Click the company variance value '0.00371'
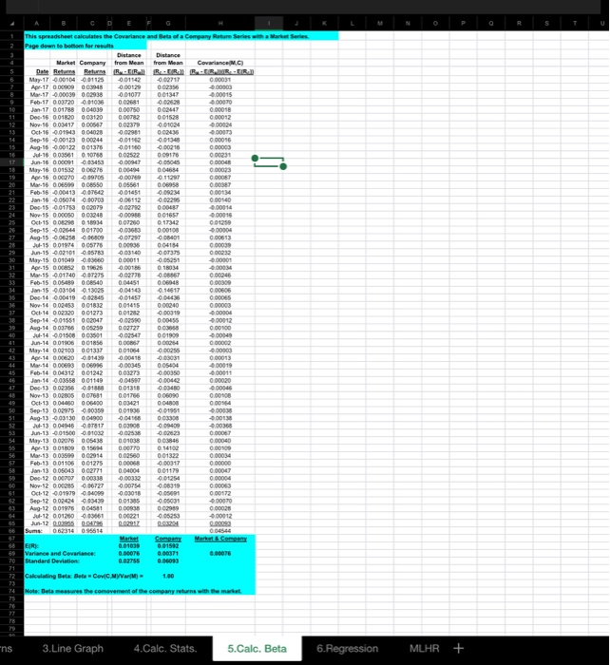Viewport: 610px width, 665px height. click(168, 554)
